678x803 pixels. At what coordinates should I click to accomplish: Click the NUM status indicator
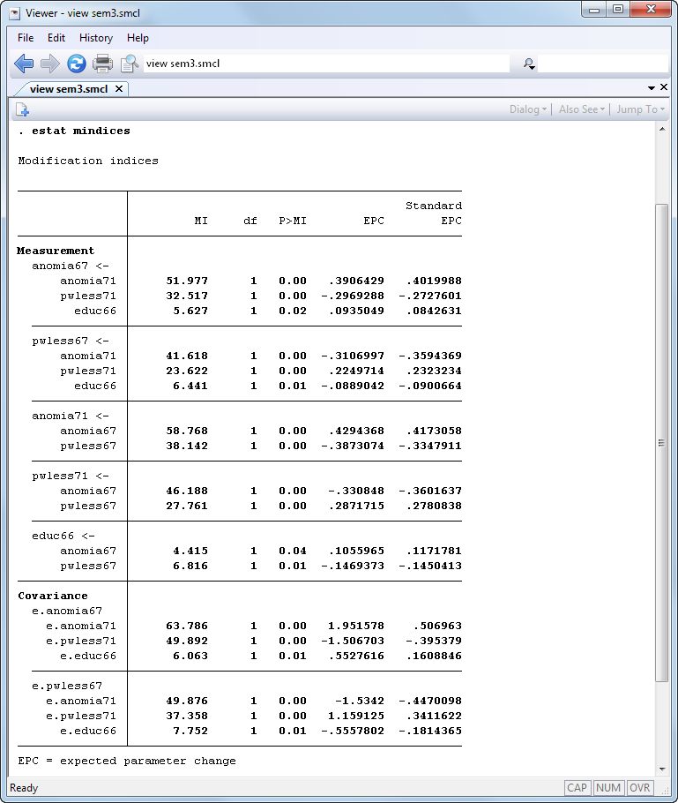607,788
